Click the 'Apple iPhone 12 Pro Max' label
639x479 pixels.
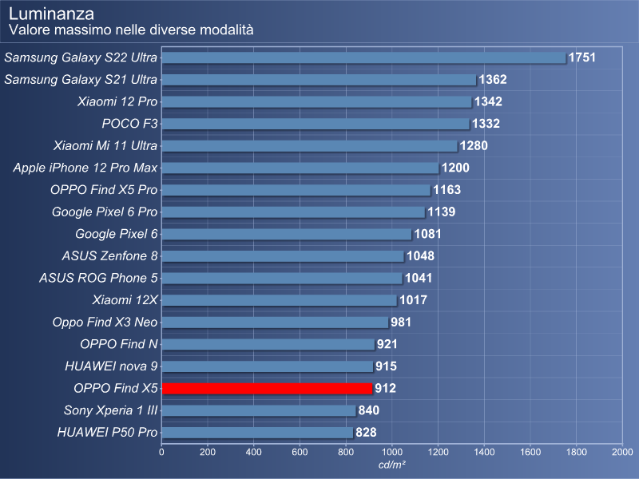click(x=85, y=168)
